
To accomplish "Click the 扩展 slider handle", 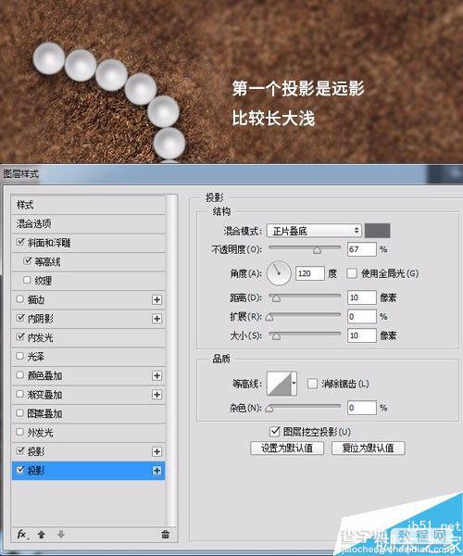I will (x=269, y=317).
